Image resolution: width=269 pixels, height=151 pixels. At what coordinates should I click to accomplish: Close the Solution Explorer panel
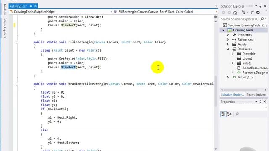265,6
